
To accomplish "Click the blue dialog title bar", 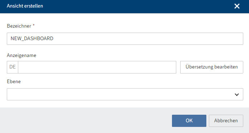I will (x=125, y=6).
